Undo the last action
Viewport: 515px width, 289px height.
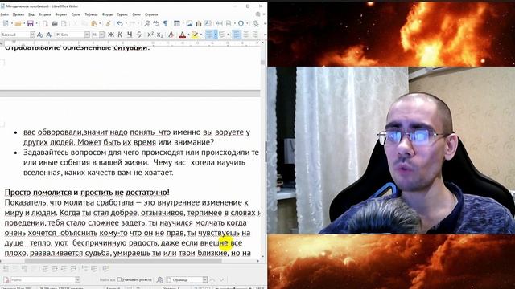click(x=120, y=23)
